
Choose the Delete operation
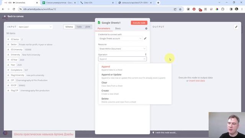[x=135, y=100]
